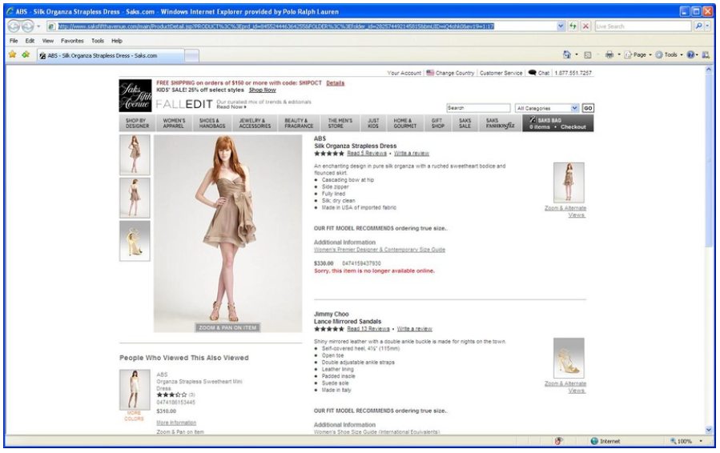Image resolution: width=720 pixels, height=453 pixels.
Task: Click the red Stop loading icon
Action: 585,26
